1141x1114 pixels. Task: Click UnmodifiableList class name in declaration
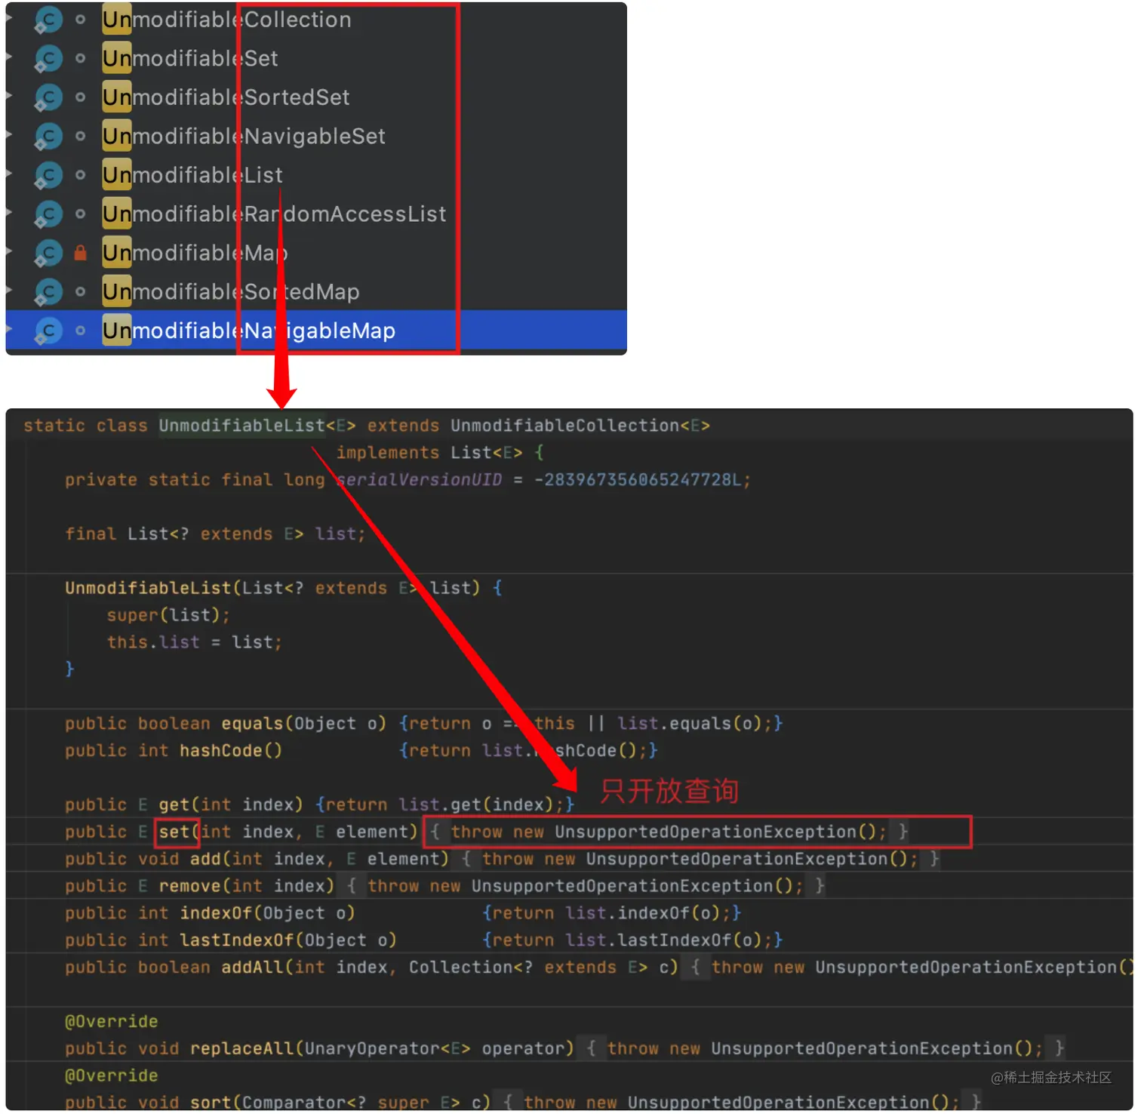click(x=241, y=426)
